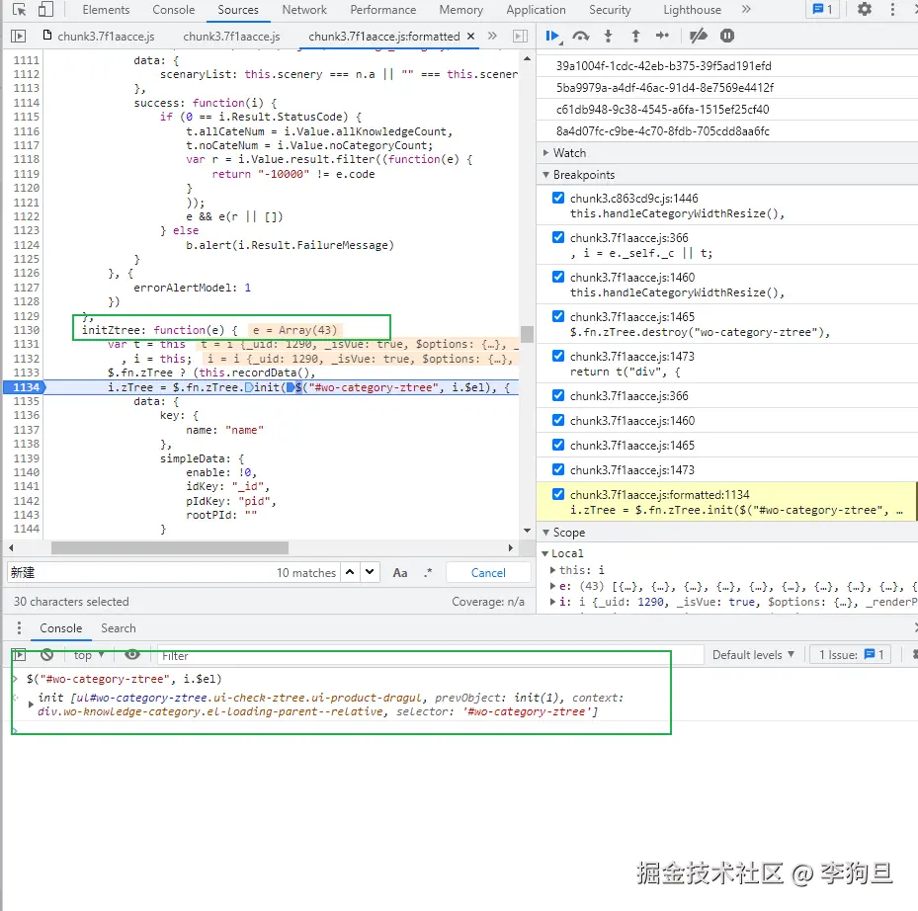Create a live expression eye icon
Viewport: 918px width, 911px height.
[132, 654]
